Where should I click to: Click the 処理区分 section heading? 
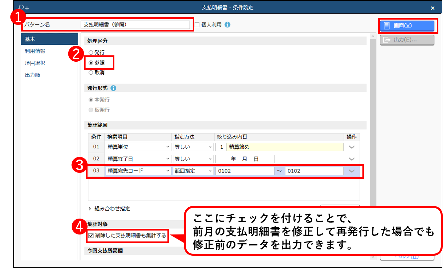(x=97, y=41)
